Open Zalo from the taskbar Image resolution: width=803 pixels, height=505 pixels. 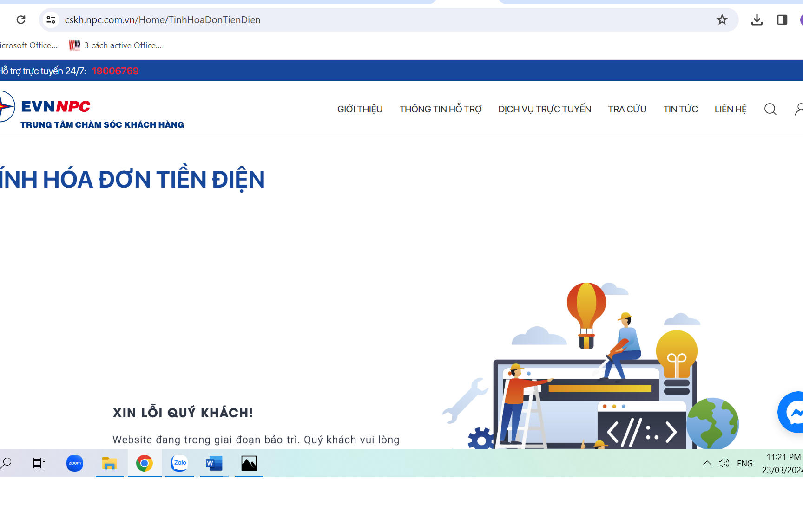pos(179,463)
